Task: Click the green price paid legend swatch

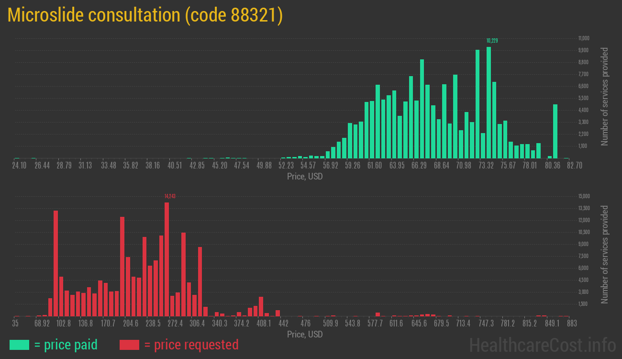Action: coord(19,345)
